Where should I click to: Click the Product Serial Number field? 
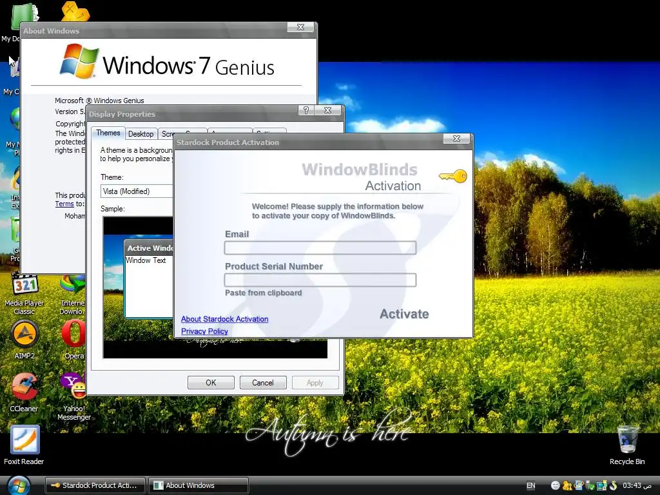coord(320,280)
